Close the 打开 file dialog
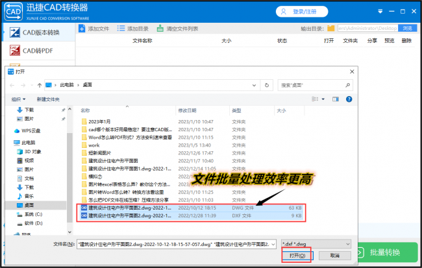 pyautogui.click(x=352, y=71)
